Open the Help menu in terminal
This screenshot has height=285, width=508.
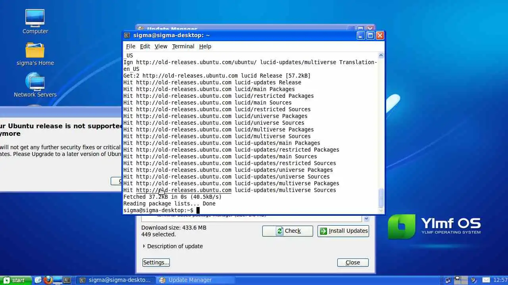[x=205, y=46]
